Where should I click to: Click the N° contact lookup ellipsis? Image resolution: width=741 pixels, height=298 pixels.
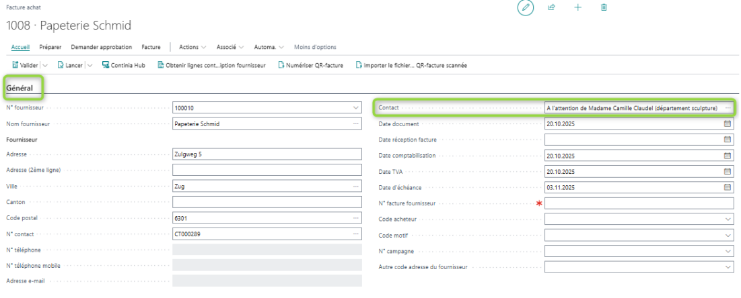(355, 234)
